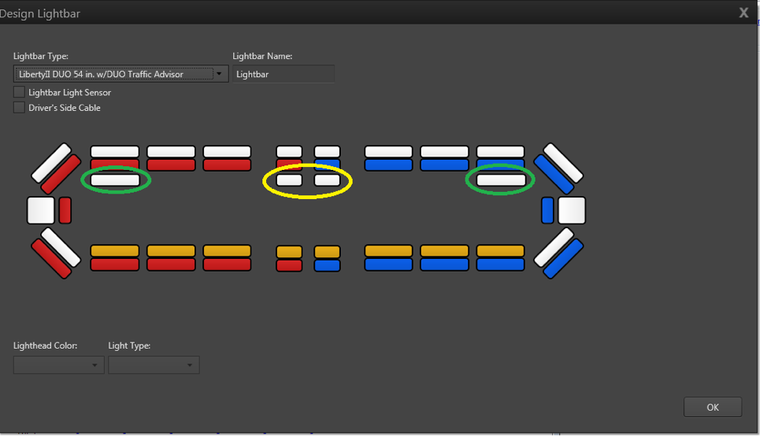Image resolution: width=767 pixels, height=436 pixels.
Task: Select the small blue vertical lighthead on right end
Action: [x=547, y=210]
